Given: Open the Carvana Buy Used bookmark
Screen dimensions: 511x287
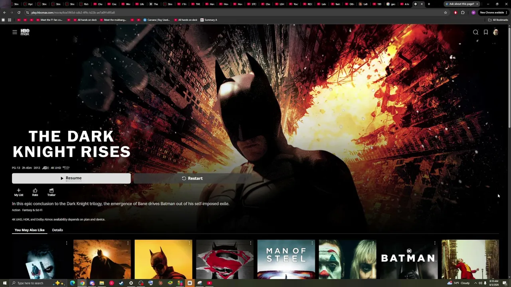Looking at the screenshot, I should point(157,20).
